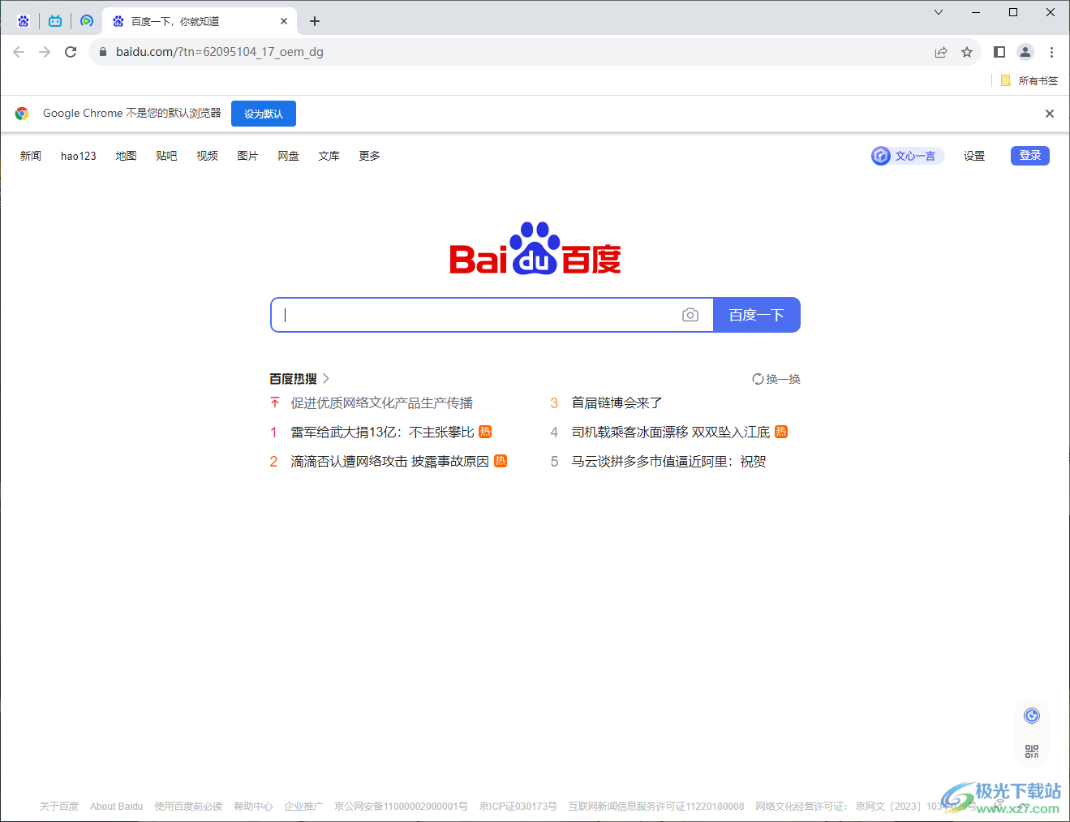Viewport: 1070px width, 822px height.
Task: Open 关于百度 footer link
Action: [59, 807]
